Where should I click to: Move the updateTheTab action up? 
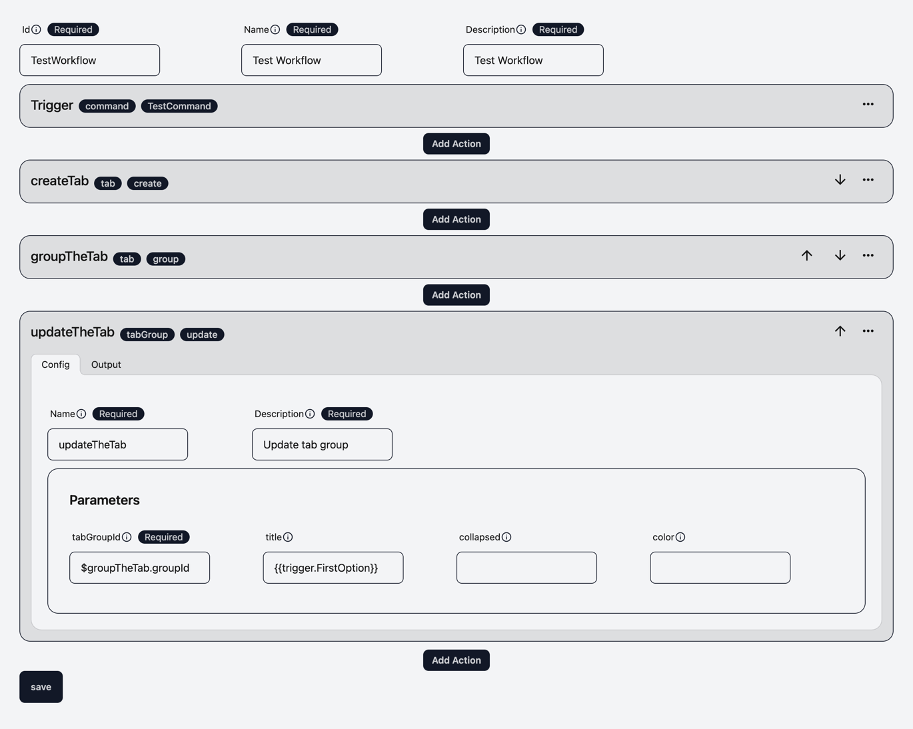[840, 331]
